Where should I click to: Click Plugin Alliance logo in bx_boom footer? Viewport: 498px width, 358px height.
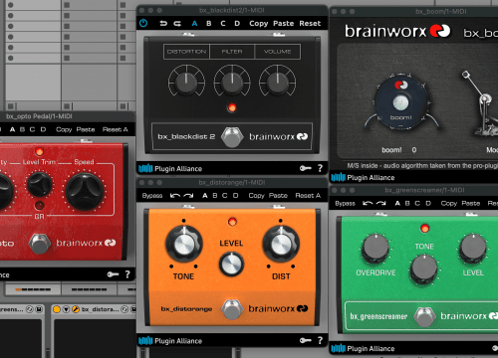(x=363, y=178)
